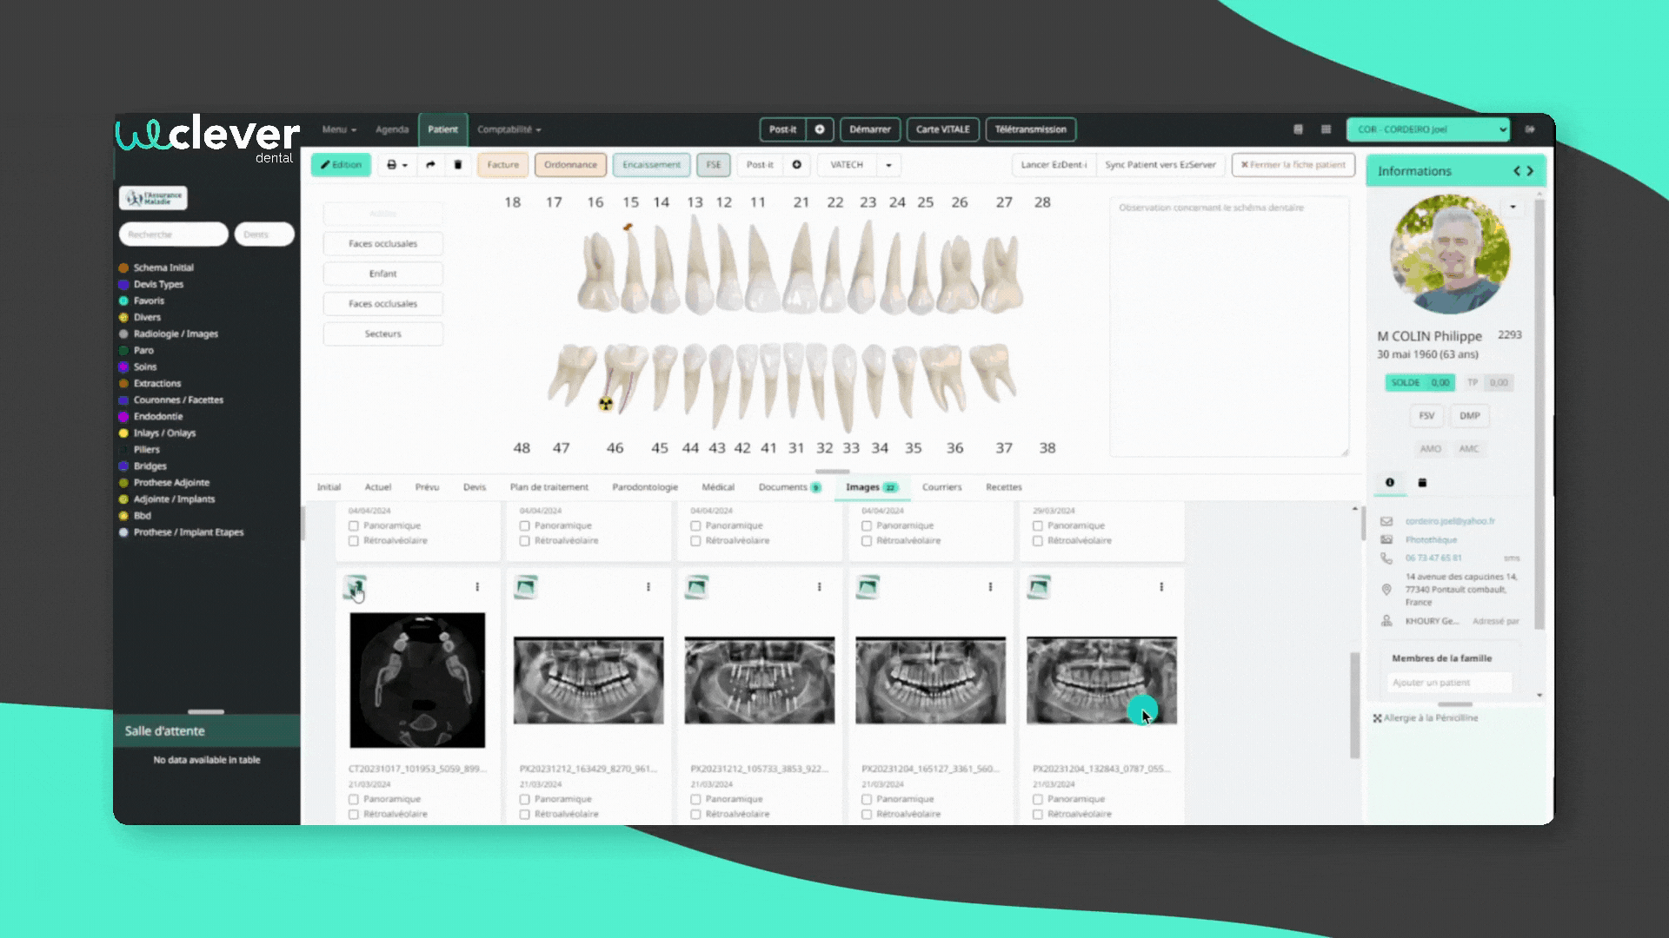Switch to the Plan de traitement tab
This screenshot has height=938, width=1669.
coord(549,487)
